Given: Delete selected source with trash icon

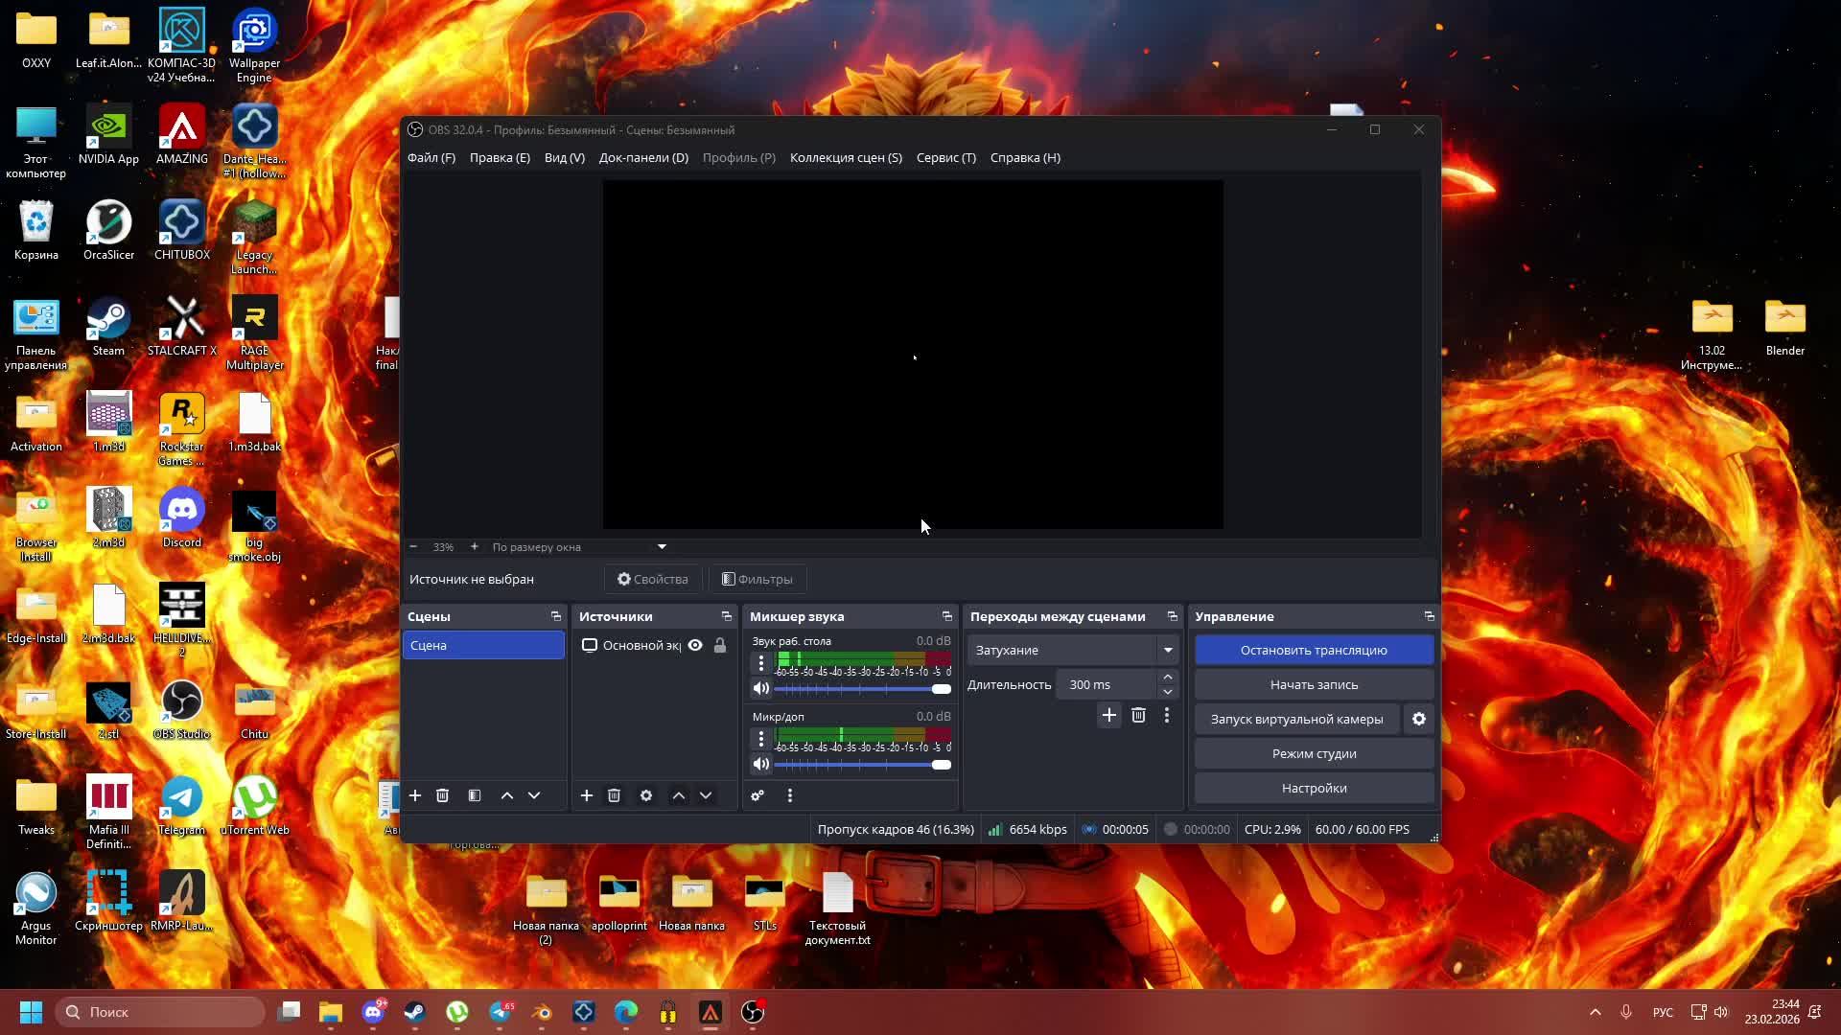Looking at the screenshot, I should (614, 795).
